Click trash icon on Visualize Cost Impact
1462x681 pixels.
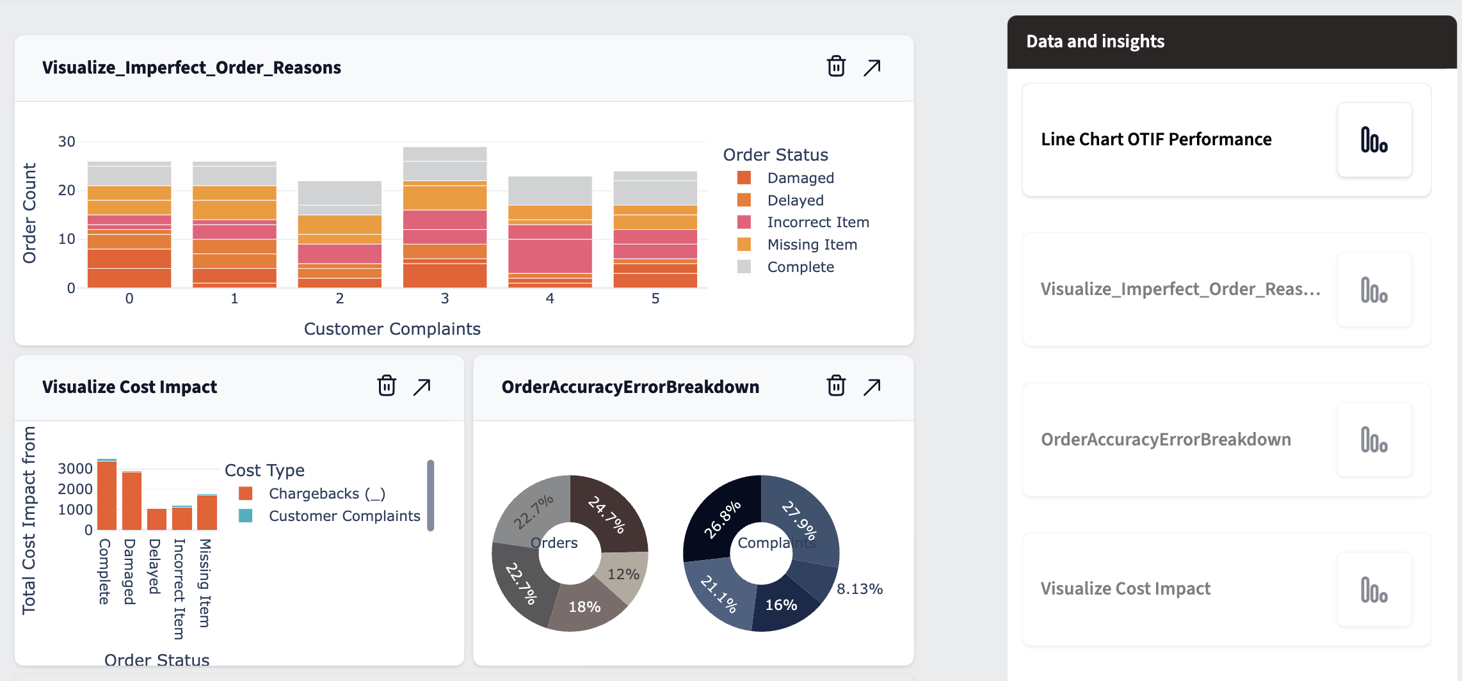click(x=387, y=386)
